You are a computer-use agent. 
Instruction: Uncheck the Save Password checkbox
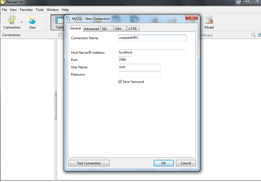pos(120,81)
